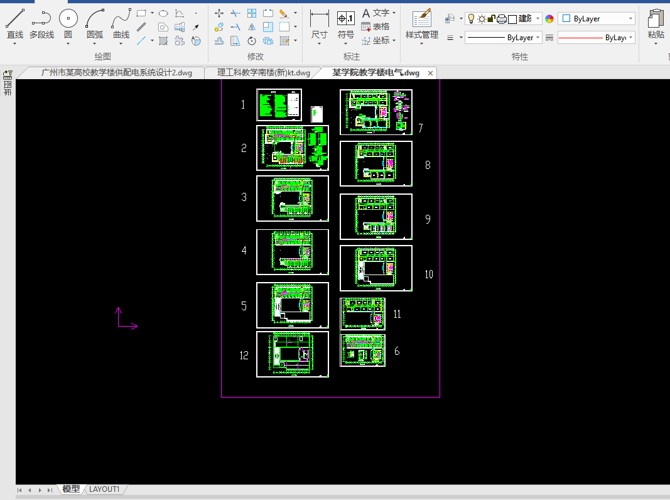Open the Array tool grid icon
Screen dimensions: 670x500
coord(252,13)
